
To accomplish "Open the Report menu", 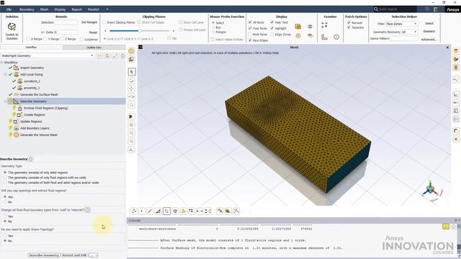I will 76,9.
